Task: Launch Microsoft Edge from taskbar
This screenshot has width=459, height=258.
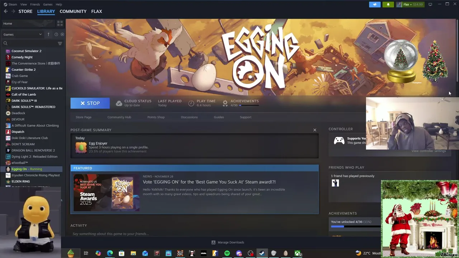Action: [110, 254]
